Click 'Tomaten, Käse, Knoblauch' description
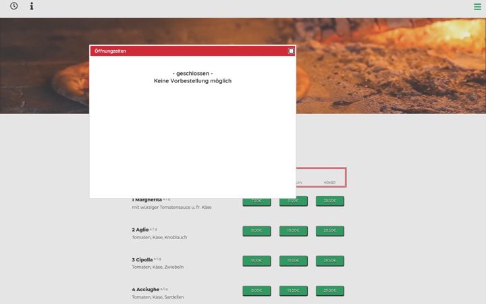 [159, 237]
